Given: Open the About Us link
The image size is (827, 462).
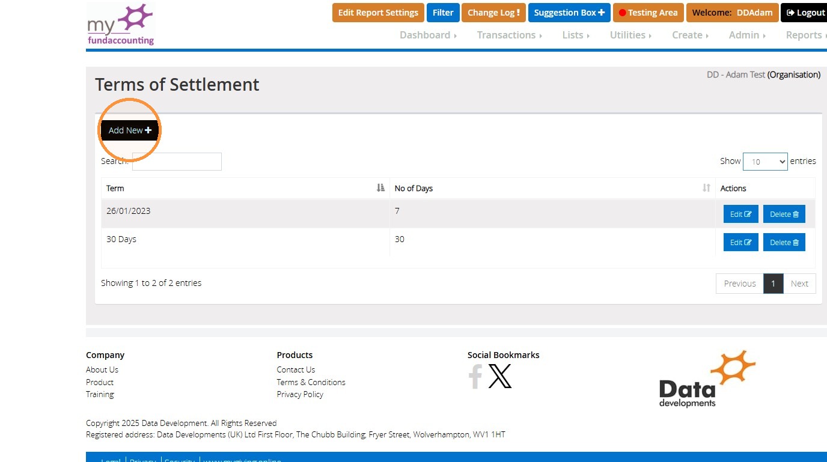Looking at the screenshot, I should (x=102, y=369).
